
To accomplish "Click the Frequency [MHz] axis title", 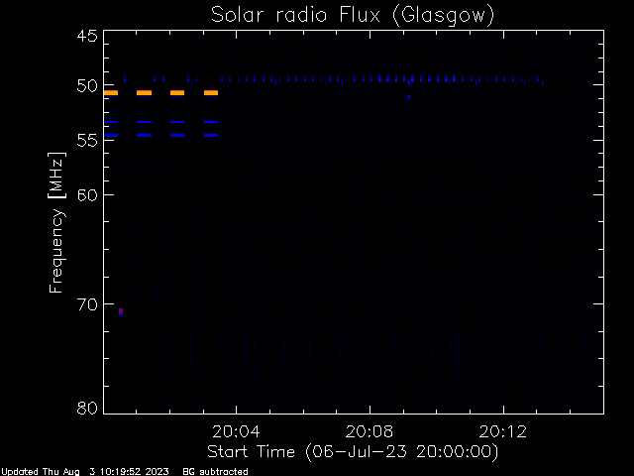I will 56,222.
